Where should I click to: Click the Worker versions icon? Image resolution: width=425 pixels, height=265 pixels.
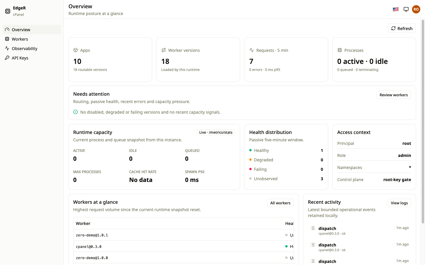(164, 50)
